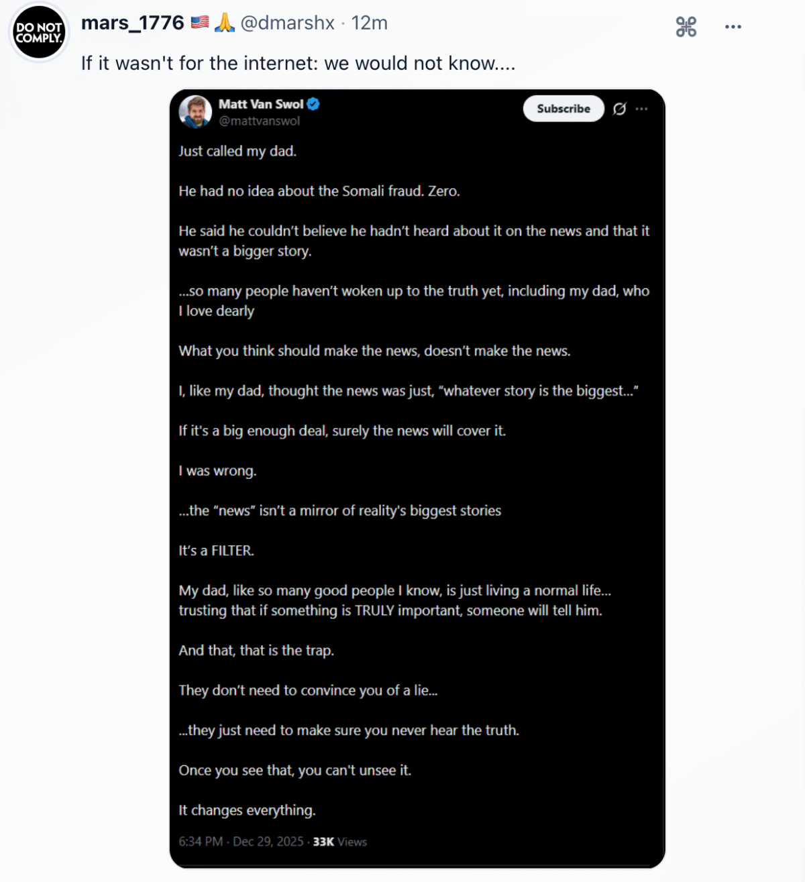Click the Grok icon beside post options

click(x=686, y=27)
